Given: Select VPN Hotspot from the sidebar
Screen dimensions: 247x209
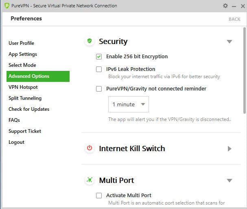Looking at the screenshot, I should [x=23, y=87].
